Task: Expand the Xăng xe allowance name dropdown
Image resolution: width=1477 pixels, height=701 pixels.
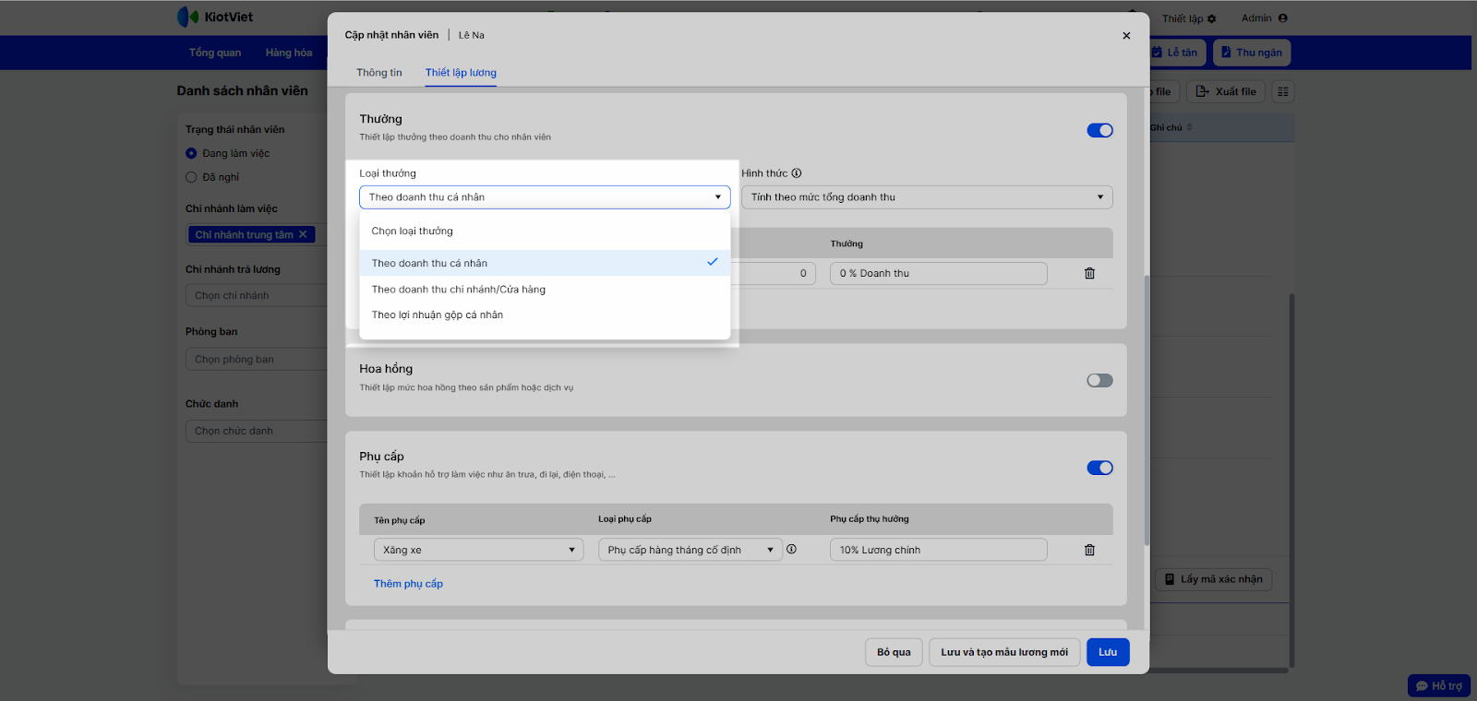Action: (478, 551)
